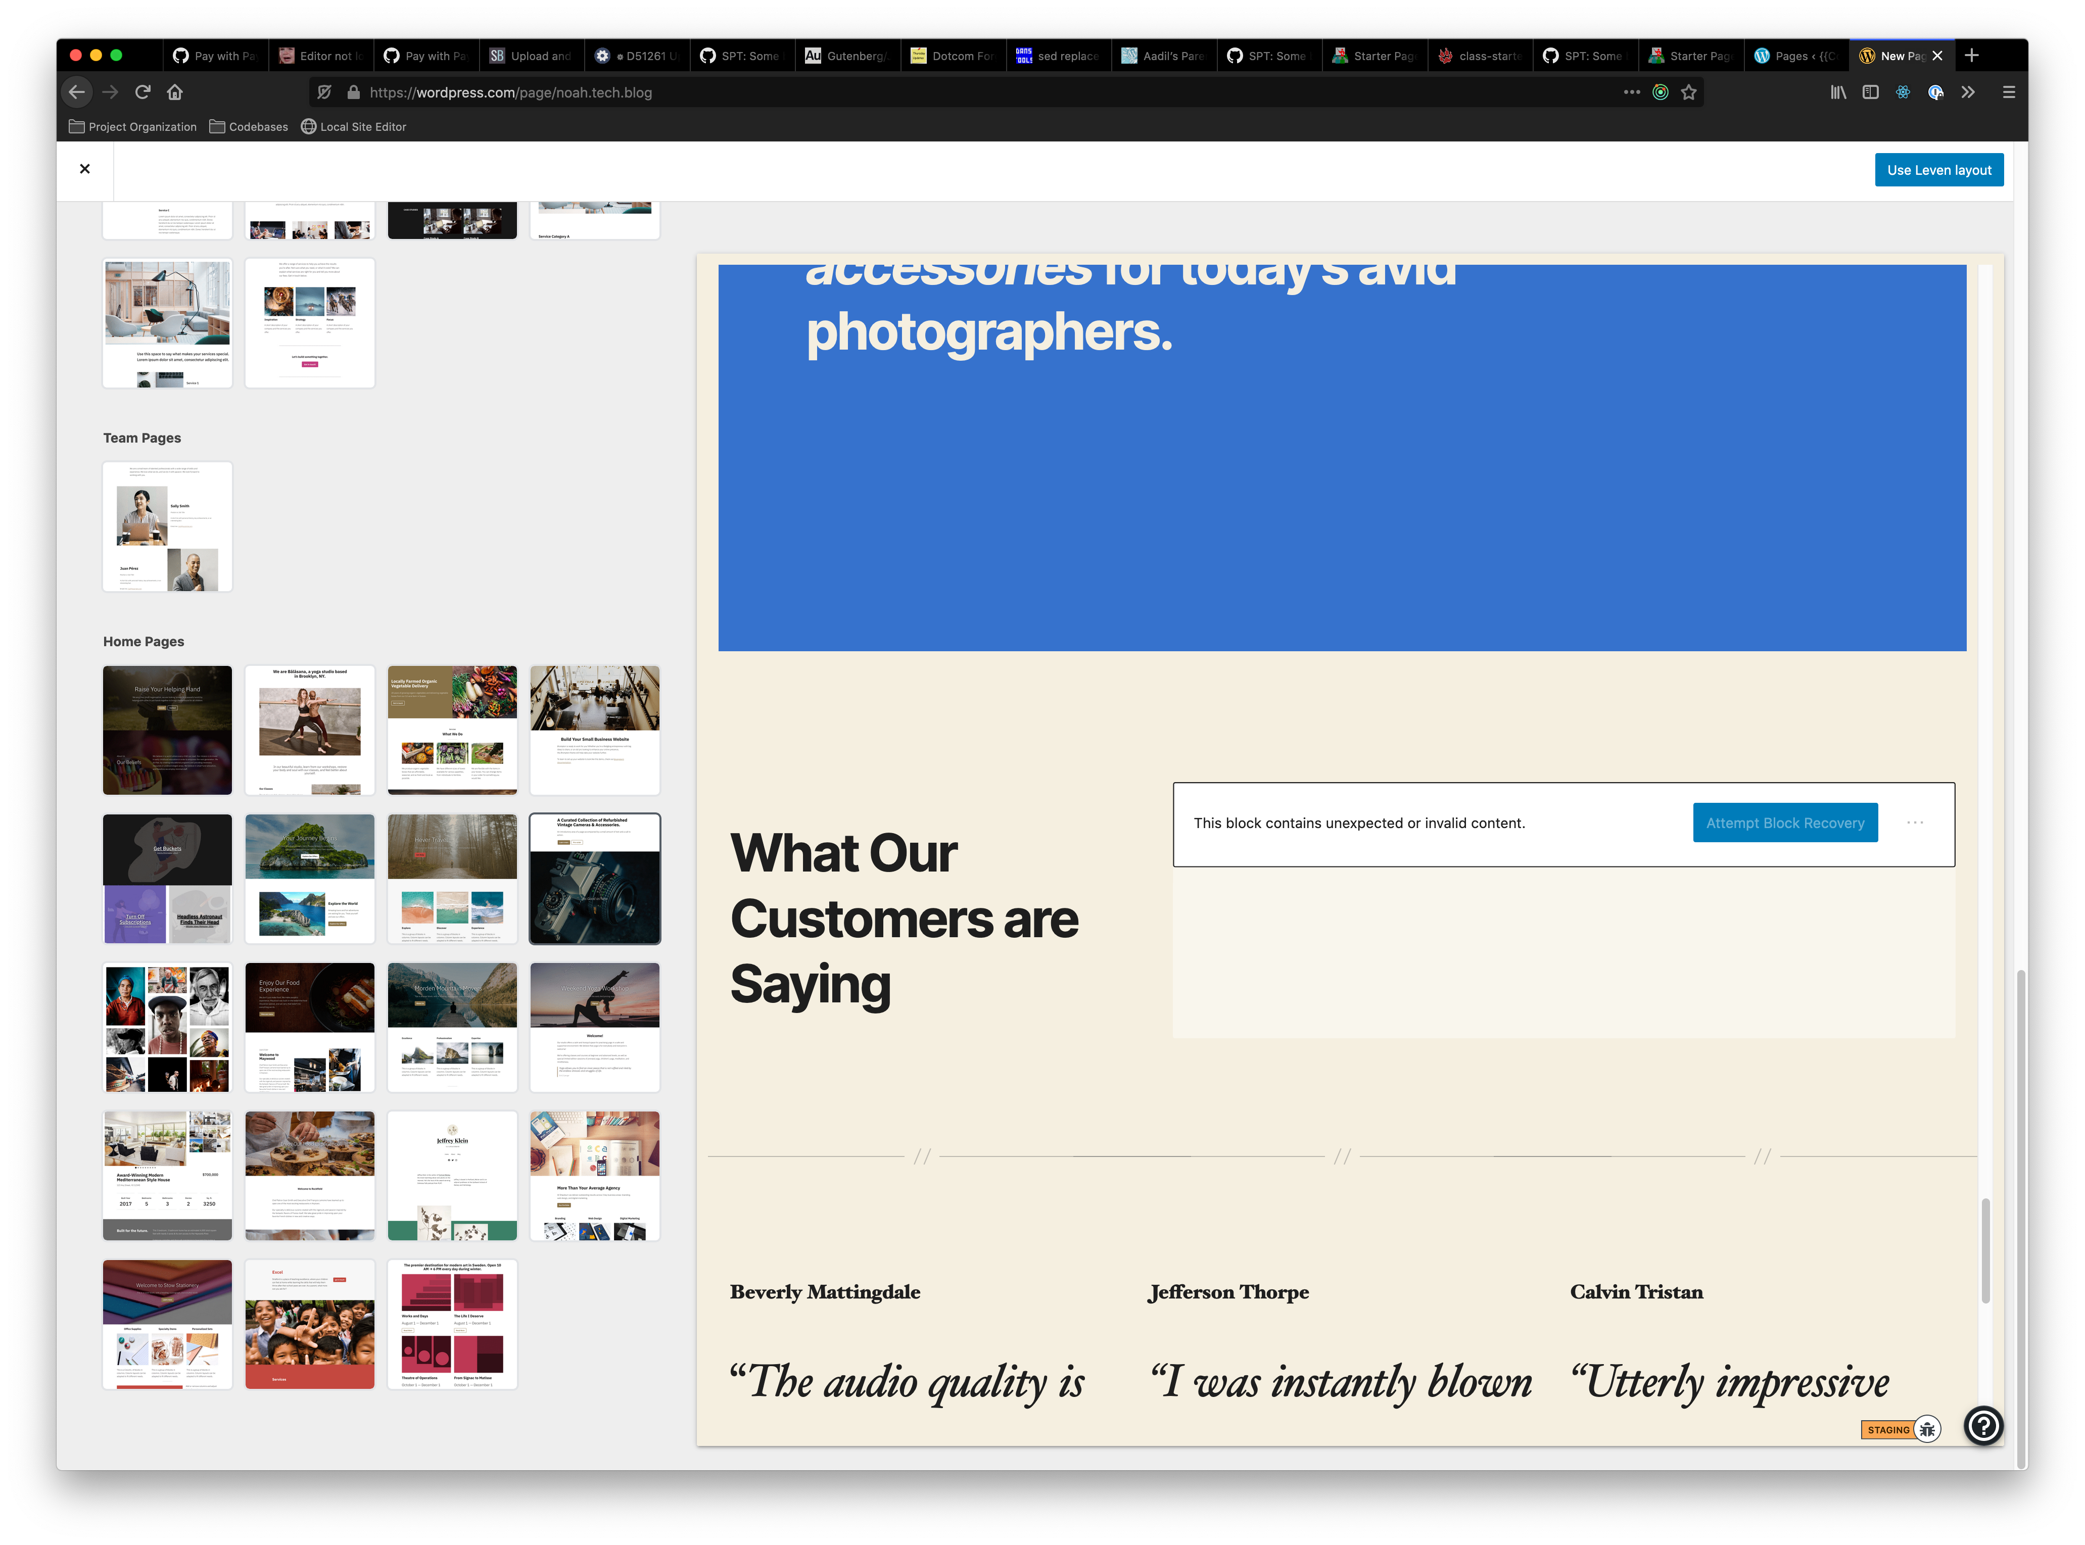Open the browser hamburger menu
Screen dimensions: 2085x1545
tap(2008, 91)
